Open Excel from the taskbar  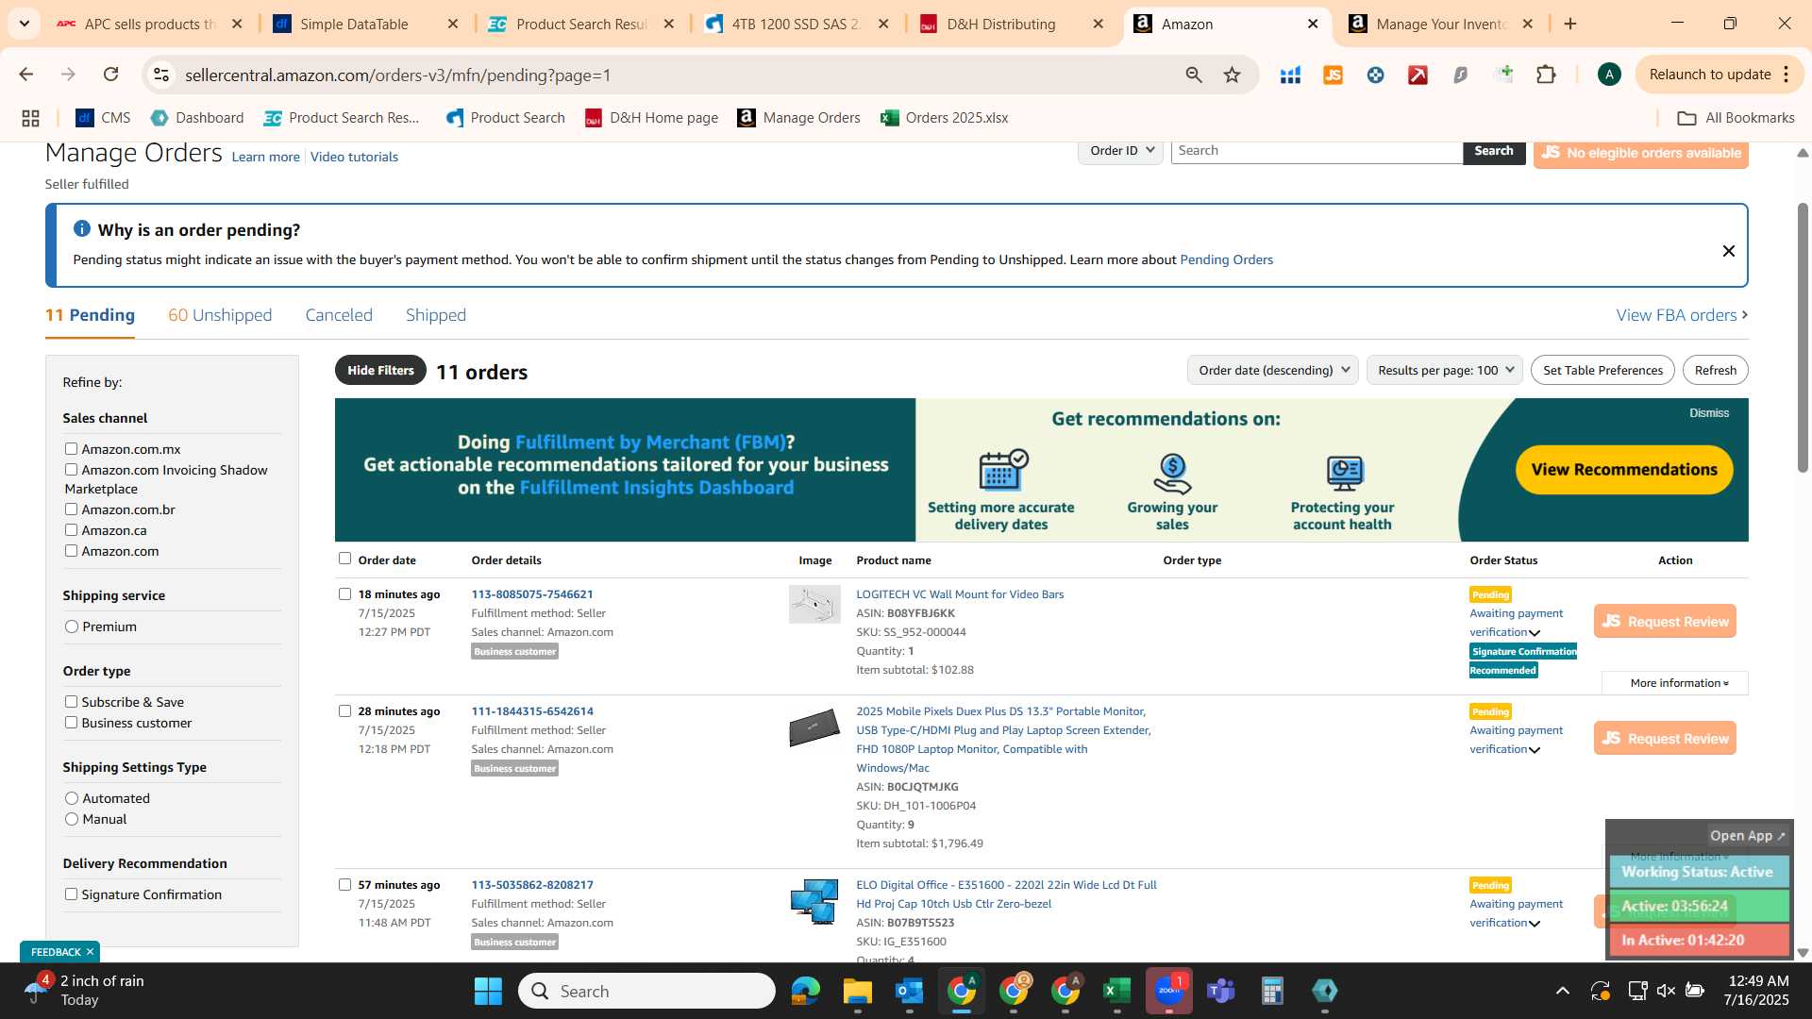[1116, 991]
